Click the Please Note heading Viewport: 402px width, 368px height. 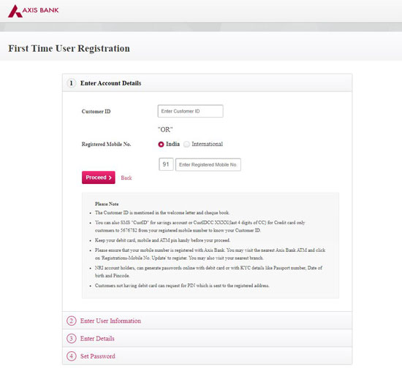pyautogui.click(x=107, y=204)
